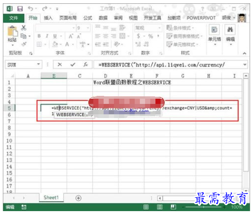252x213 pixels.
Task: Select the Sheet1 tab
Action: (51, 197)
